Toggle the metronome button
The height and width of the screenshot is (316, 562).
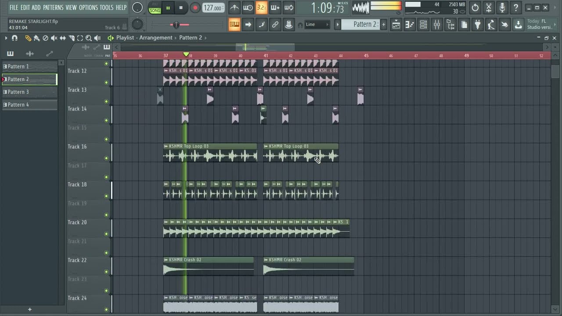pyautogui.click(x=234, y=7)
